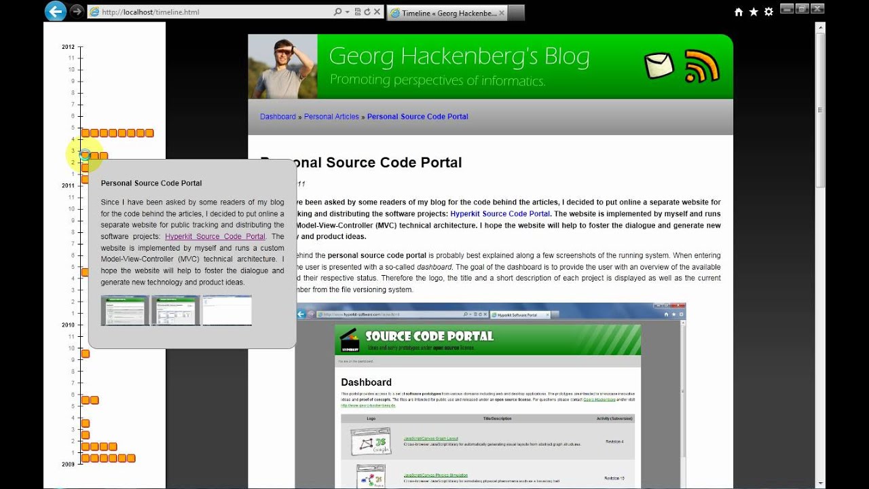Click tagline Promoting perspectives of informatics
The width and height of the screenshot is (869, 489).
(x=437, y=81)
